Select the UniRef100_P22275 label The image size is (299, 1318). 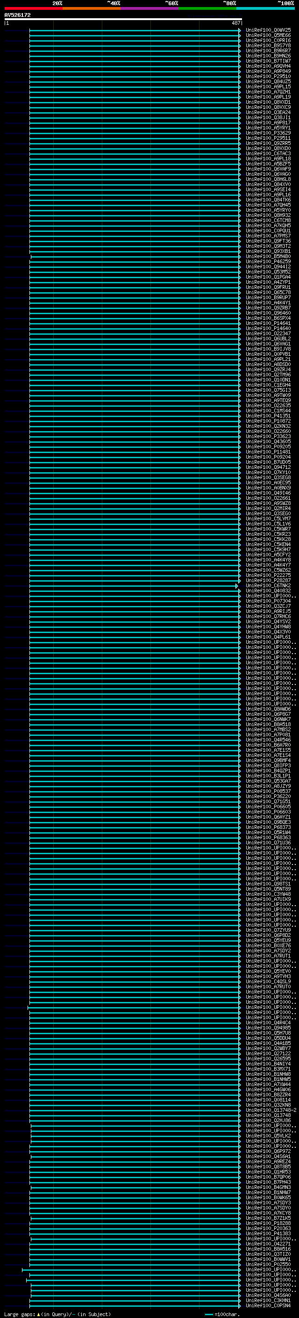point(268,575)
